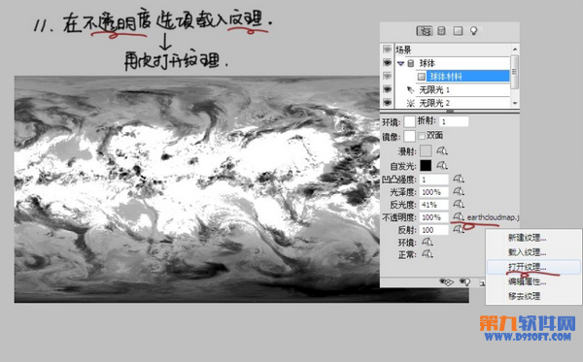The height and width of the screenshot is (362, 583).
Task: Click the light toggle icon at panel bottom
Action: (464, 282)
